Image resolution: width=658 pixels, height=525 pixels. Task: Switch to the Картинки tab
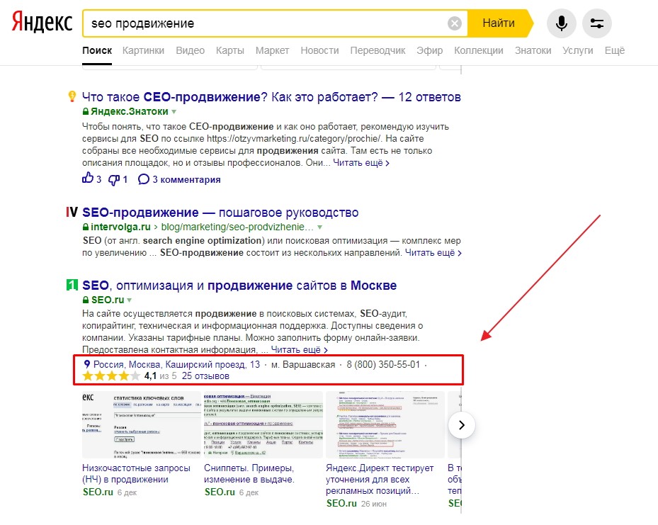point(143,50)
